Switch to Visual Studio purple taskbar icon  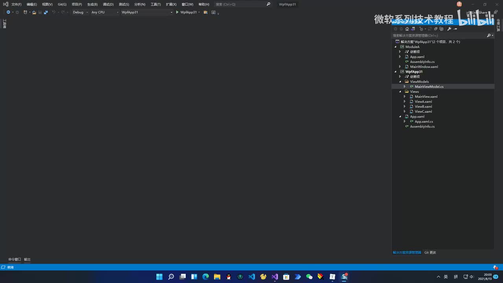(x=275, y=277)
